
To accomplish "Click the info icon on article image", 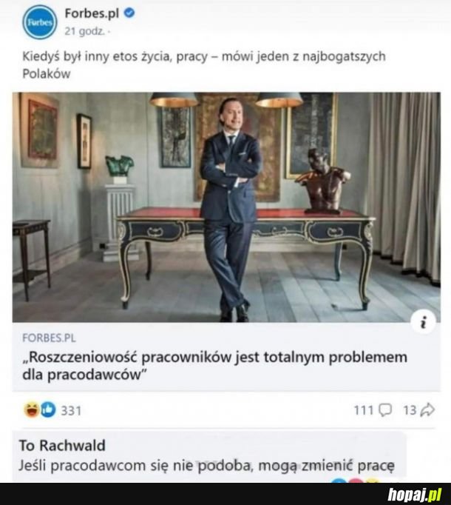I will 423,322.
